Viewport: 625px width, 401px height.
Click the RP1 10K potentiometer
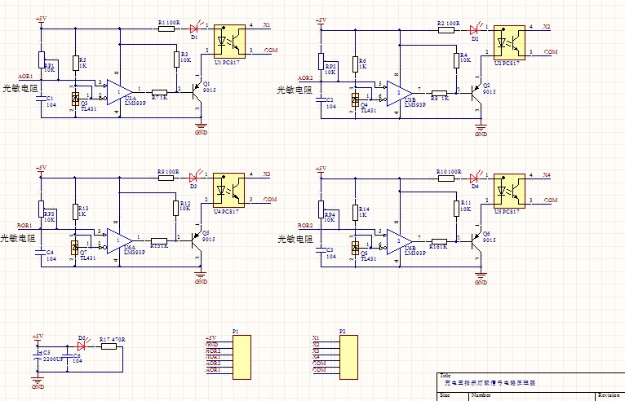coord(41,59)
